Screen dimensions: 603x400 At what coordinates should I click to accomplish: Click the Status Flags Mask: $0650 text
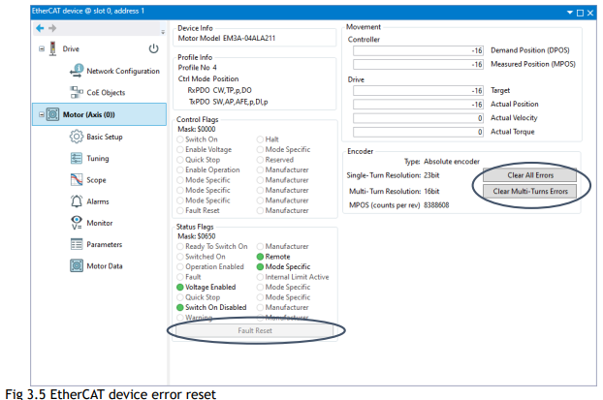pyautogui.click(x=197, y=236)
